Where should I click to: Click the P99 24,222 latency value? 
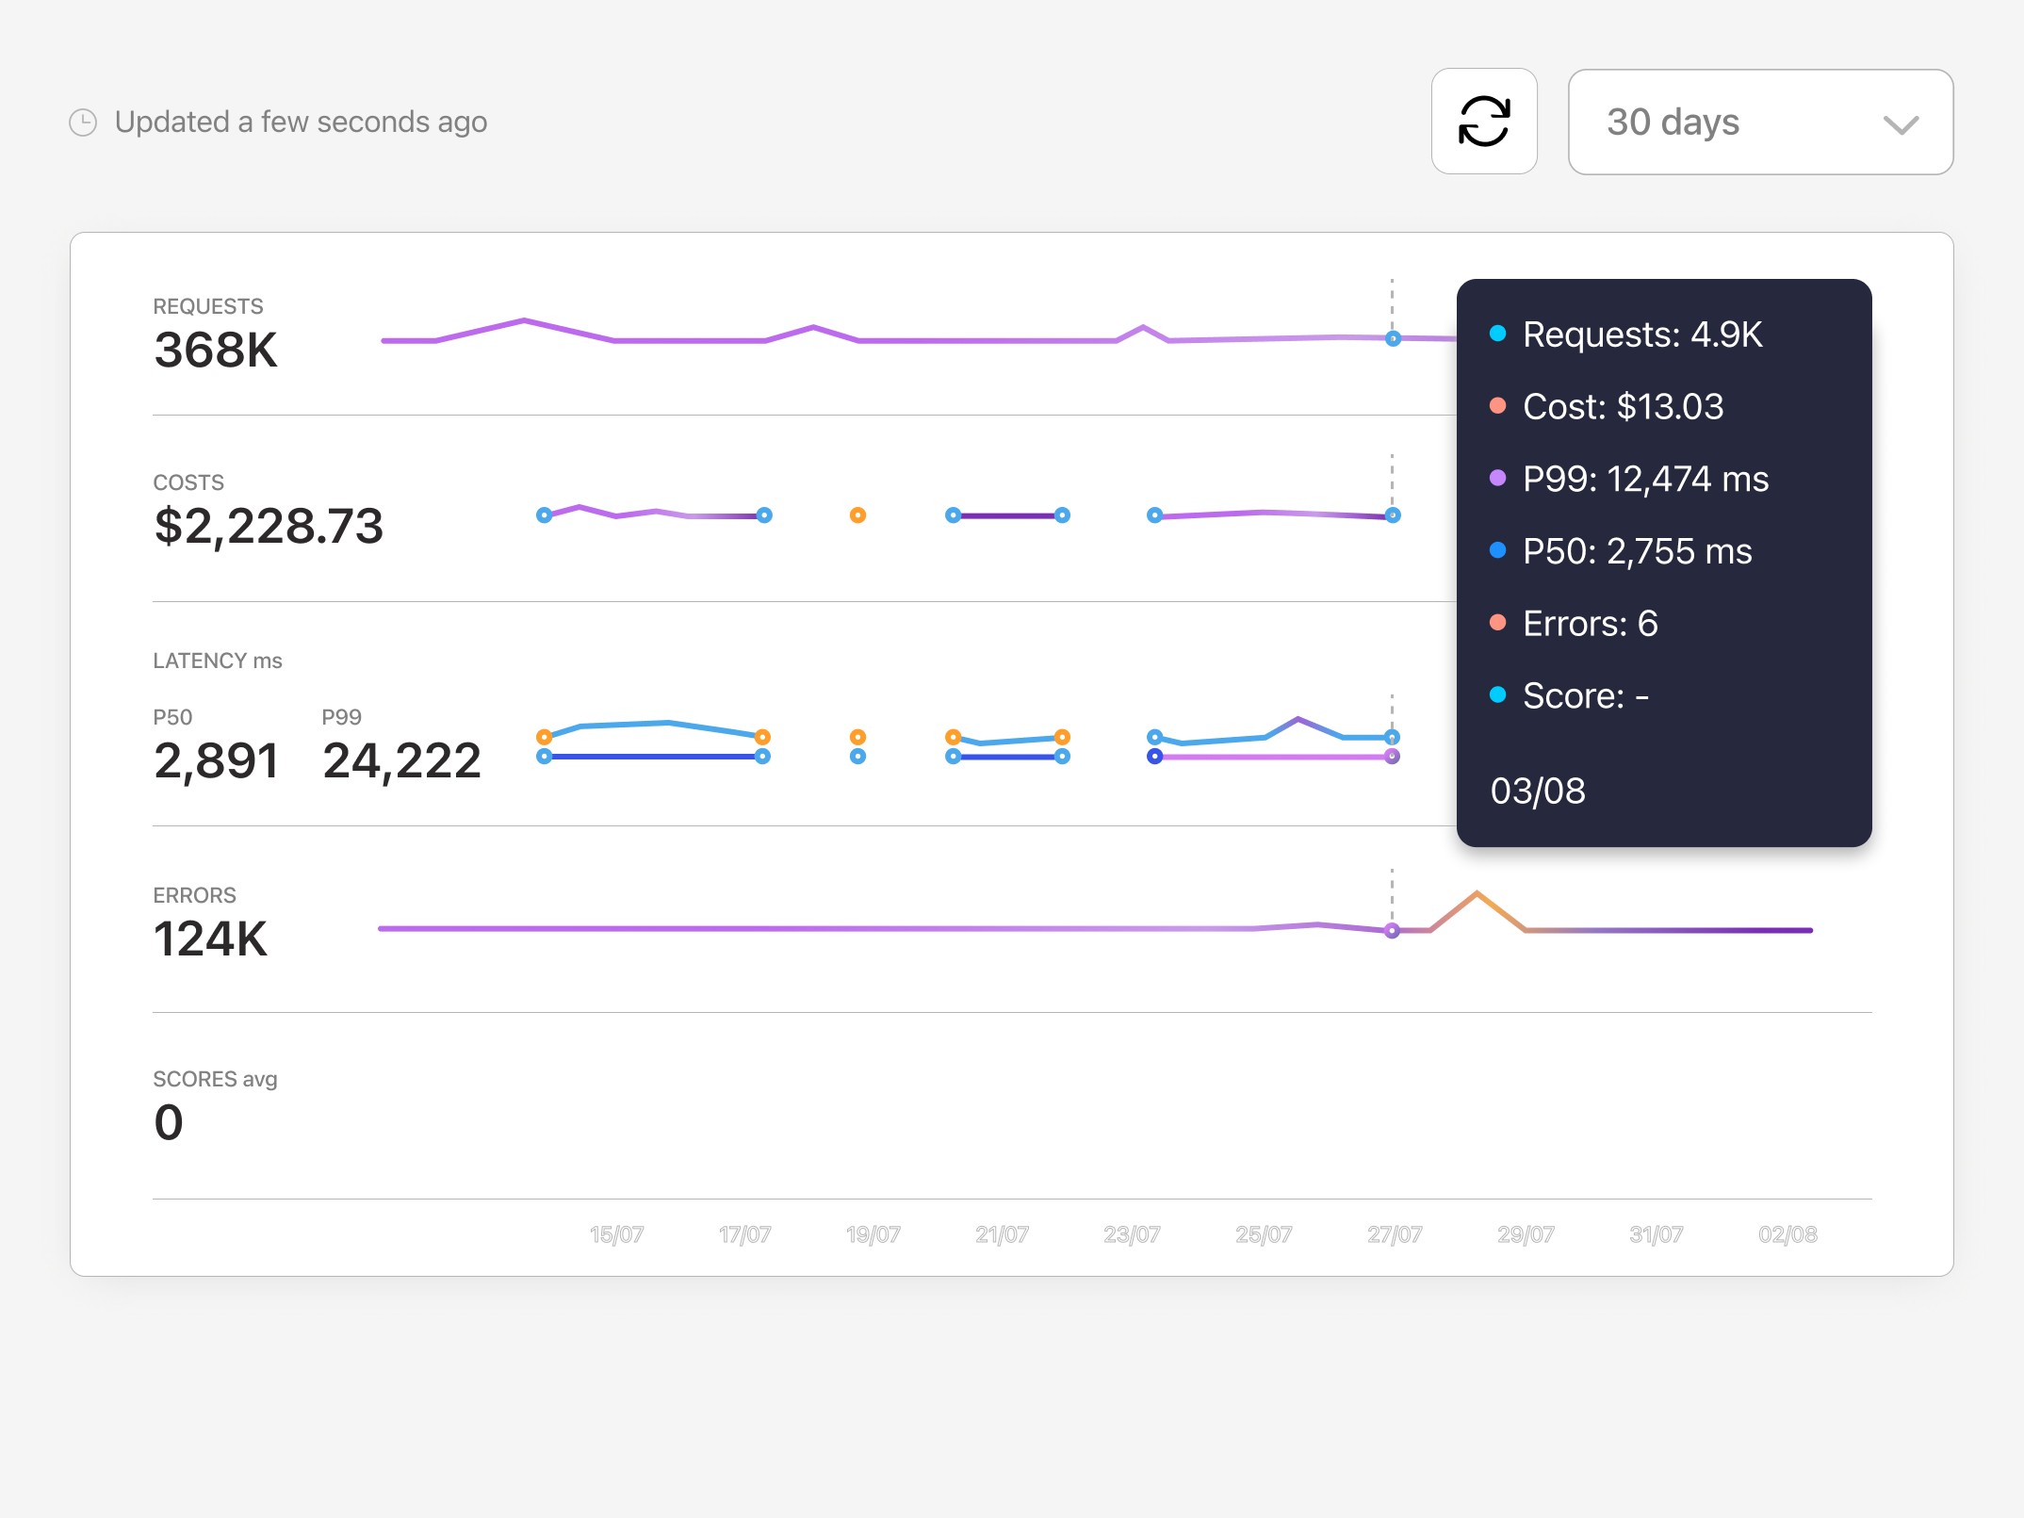click(401, 759)
